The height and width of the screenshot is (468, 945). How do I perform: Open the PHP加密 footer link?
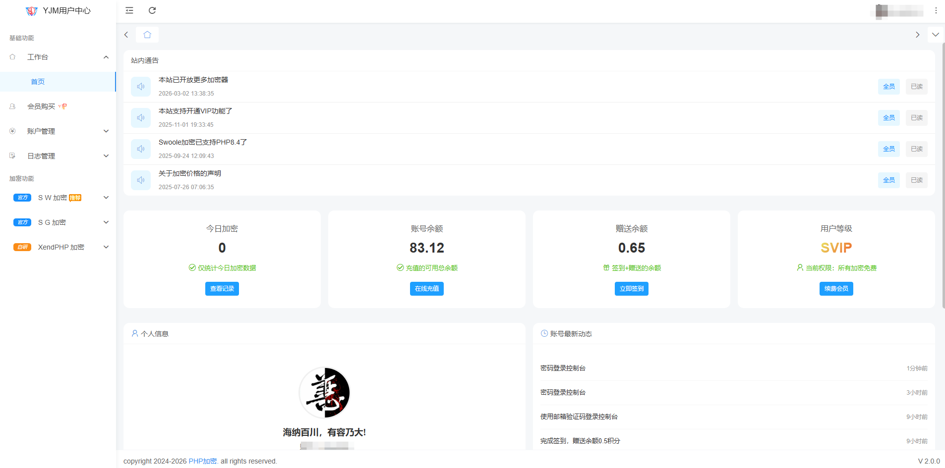tap(202, 461)
